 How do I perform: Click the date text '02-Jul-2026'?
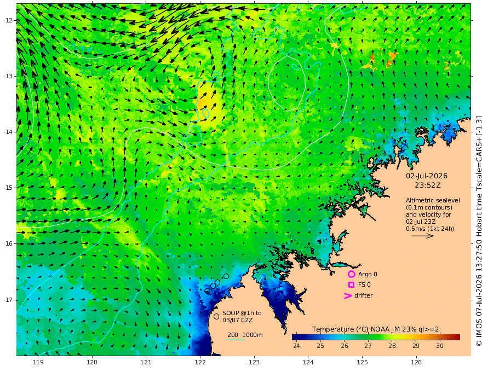427,176
